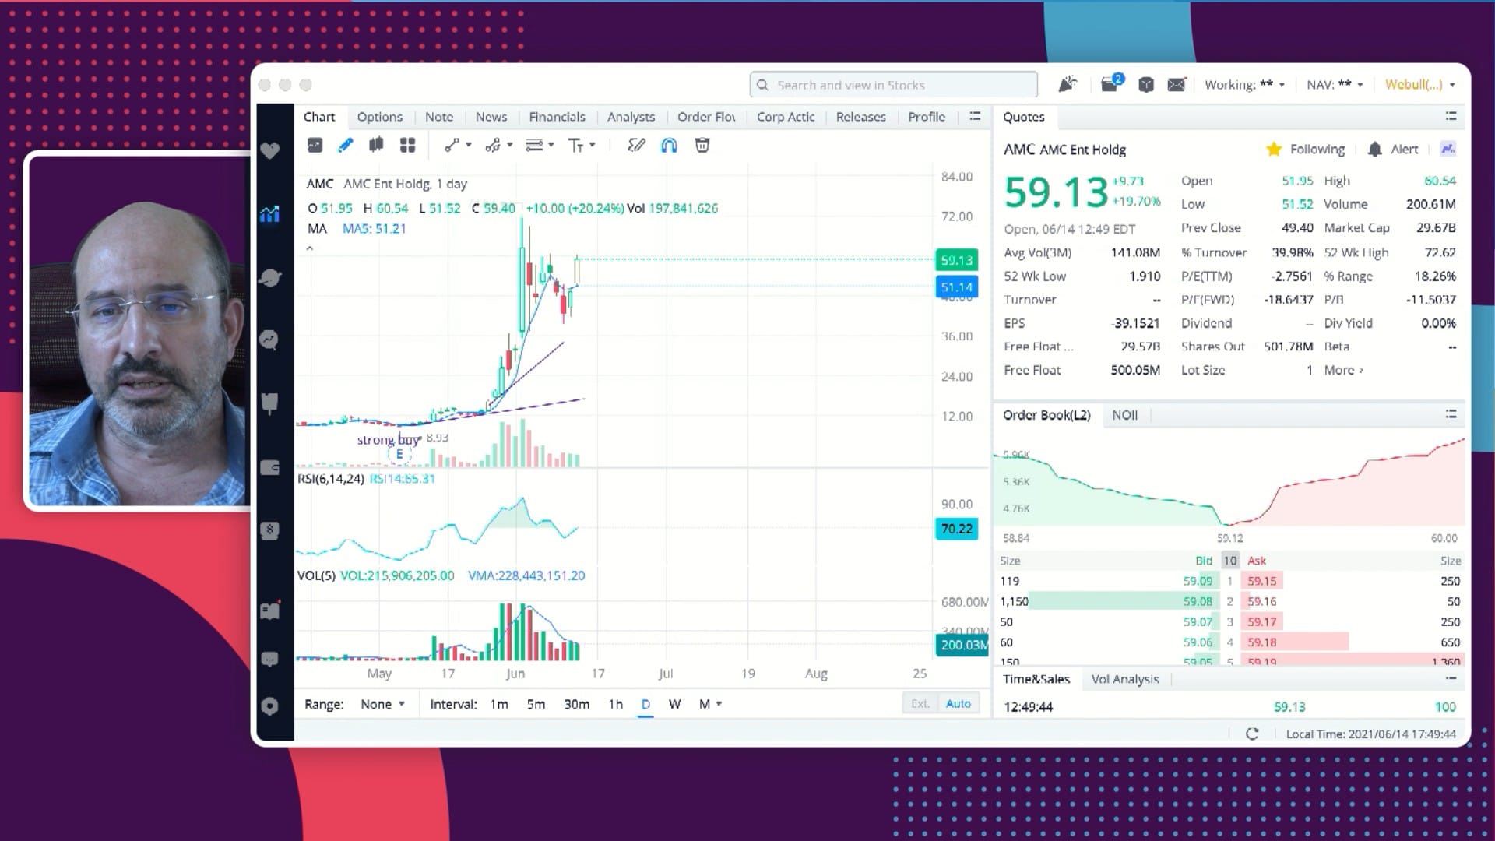
Task: Open the party popper promotions icon
Action: tap(1068, 84)
